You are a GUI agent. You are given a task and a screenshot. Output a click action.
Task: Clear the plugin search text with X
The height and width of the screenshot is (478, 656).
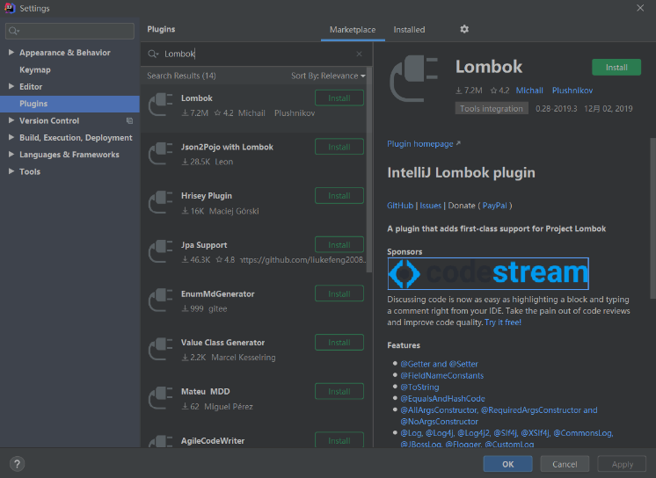click(x=359, y=54)
